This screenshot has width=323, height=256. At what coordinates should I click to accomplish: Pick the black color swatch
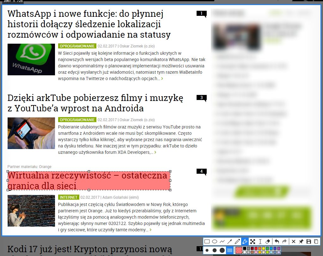click(245, 248)
